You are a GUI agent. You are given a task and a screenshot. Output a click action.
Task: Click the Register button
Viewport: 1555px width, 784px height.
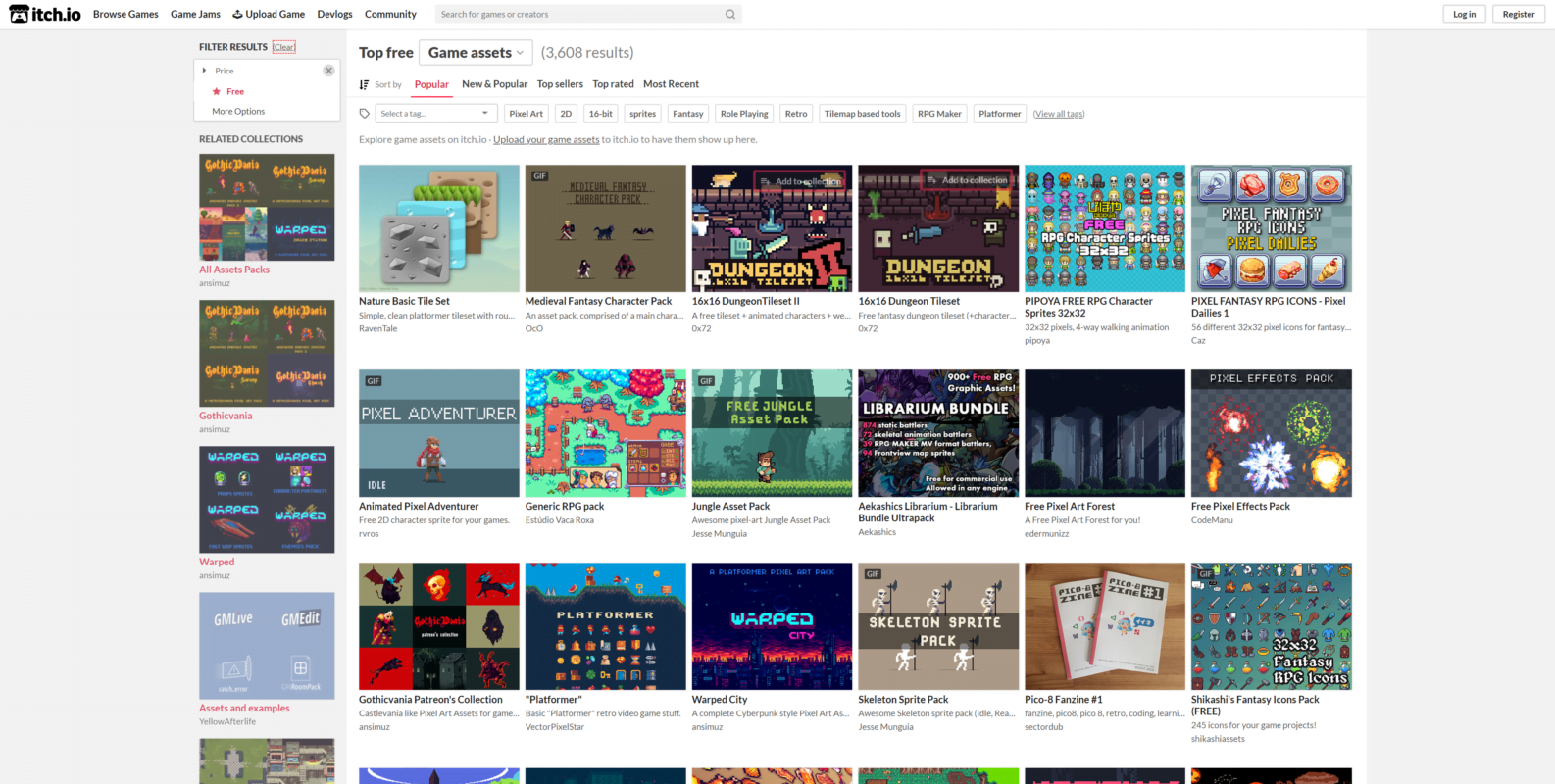[x=1519, y=14]
